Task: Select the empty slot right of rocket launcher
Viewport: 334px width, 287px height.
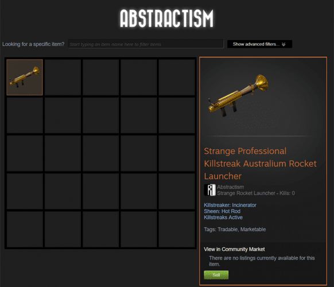Action: click(63, 77)
